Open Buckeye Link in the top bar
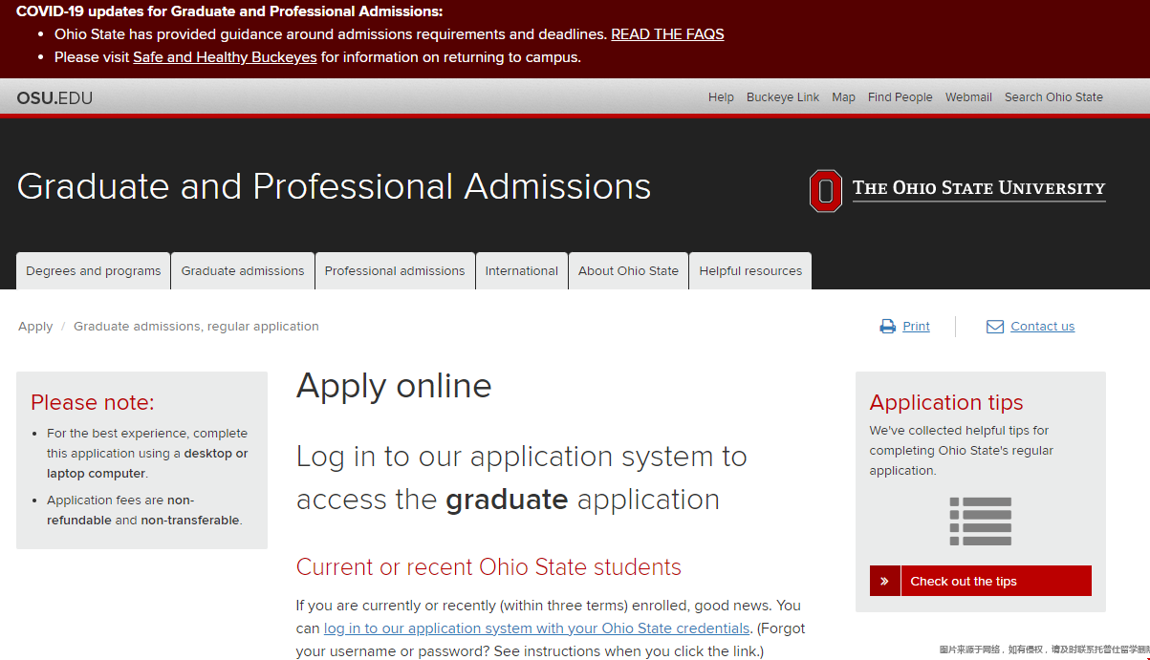This screenshot has height=660, width=1150. (x=783, y=97)
